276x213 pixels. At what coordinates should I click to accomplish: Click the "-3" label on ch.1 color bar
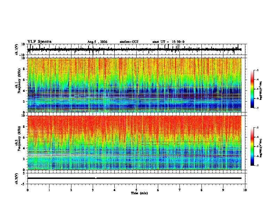[257, 70]
